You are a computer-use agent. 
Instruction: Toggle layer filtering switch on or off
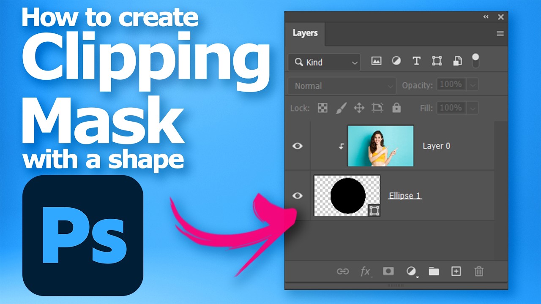(475, 61)
